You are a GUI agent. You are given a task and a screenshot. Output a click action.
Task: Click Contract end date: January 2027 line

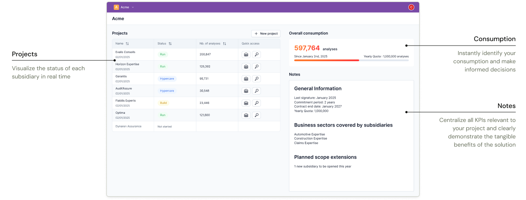pos(318,106)
